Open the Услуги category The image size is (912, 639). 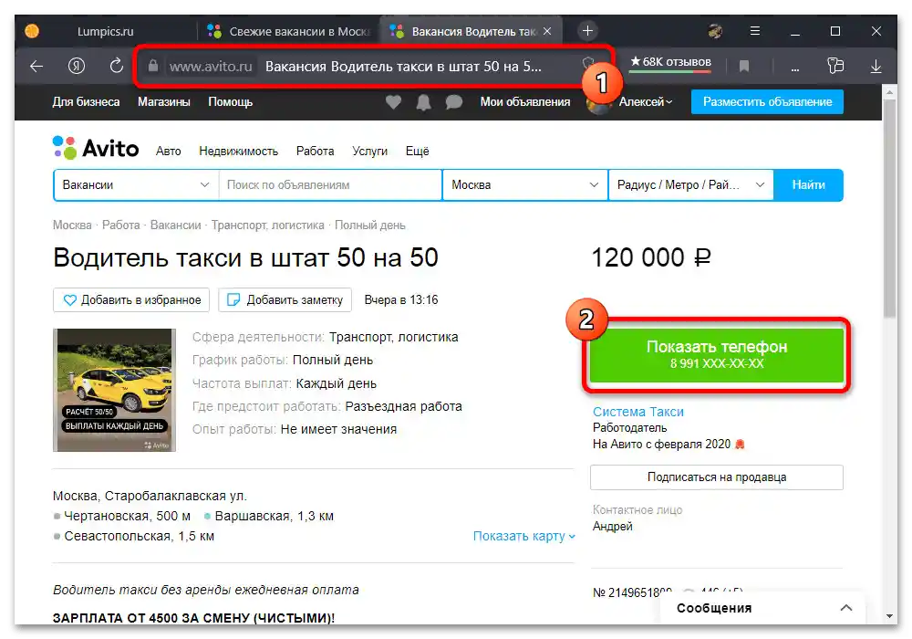369,152
